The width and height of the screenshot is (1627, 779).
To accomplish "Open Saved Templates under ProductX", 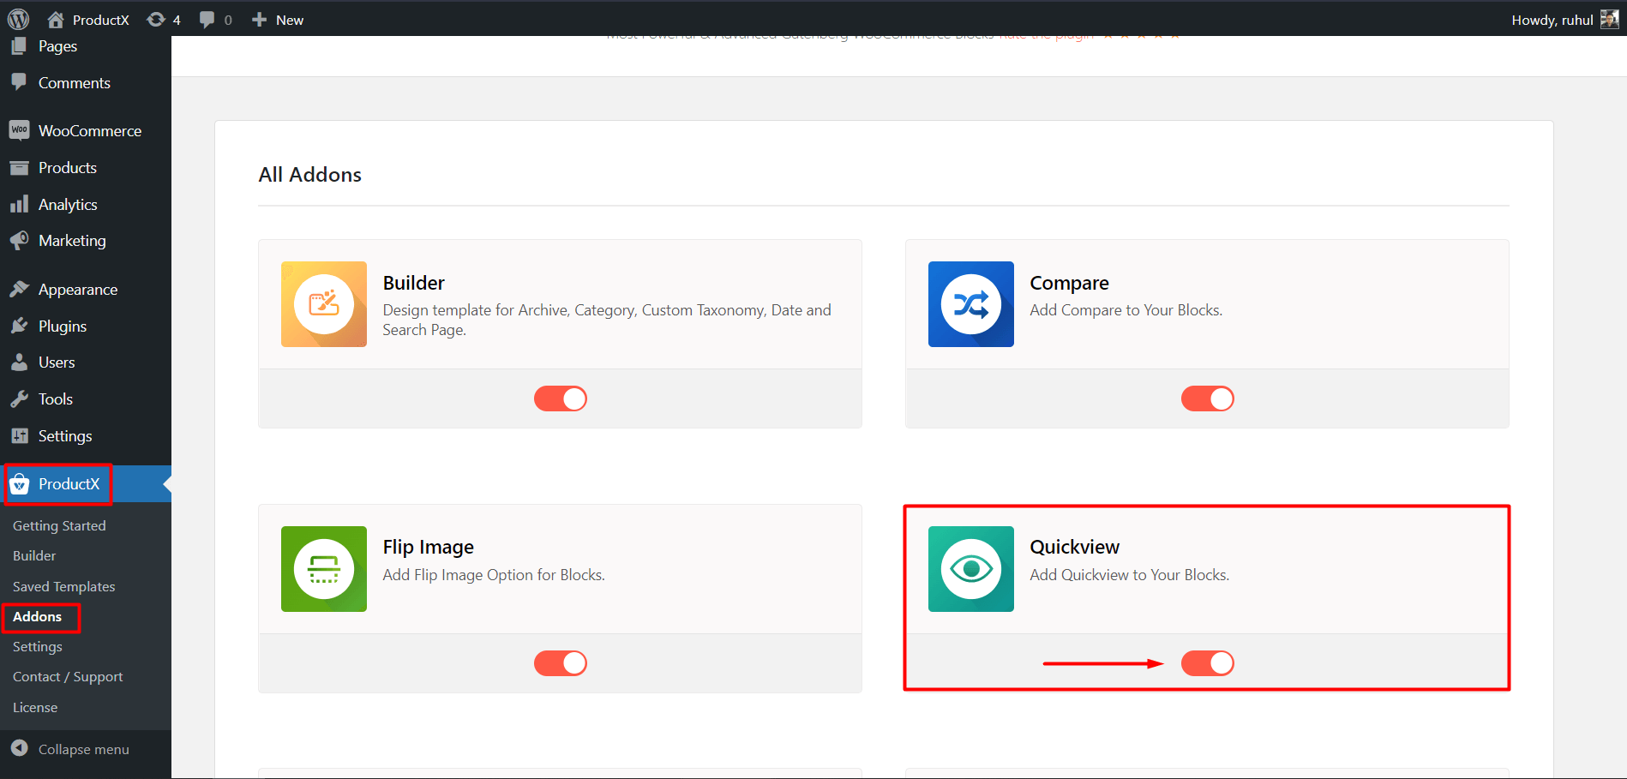I will pos(63,586).
